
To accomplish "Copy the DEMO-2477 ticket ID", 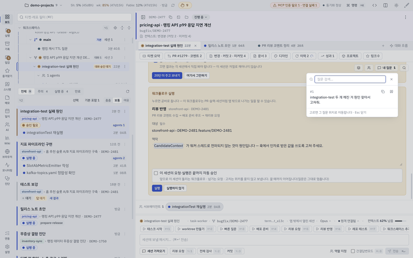I will pyautogui.click(x=170, y=17).
